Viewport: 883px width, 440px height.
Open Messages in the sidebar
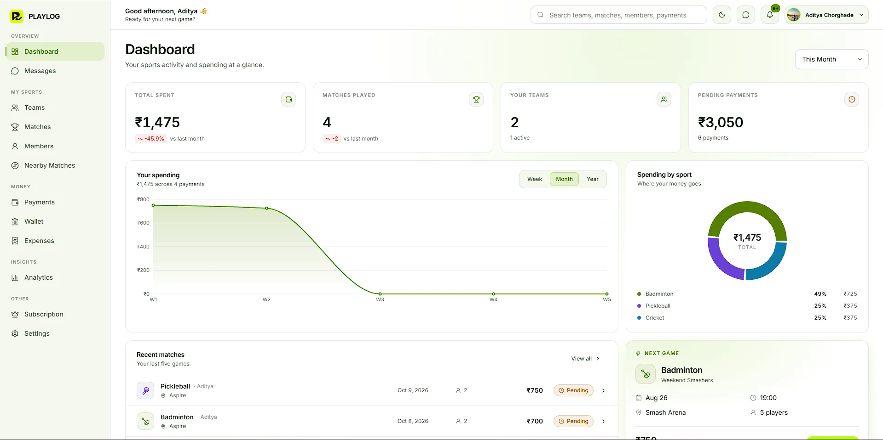click(55, 71)
